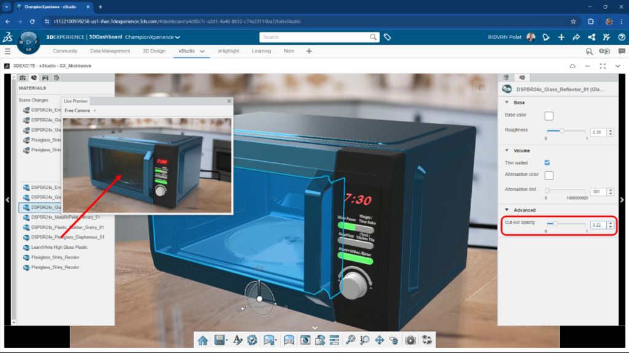Image resolution: width=629 pixels, height=353 pixels.
Task: Click the export image with arrow icon
Action: [x=319, y=340]
